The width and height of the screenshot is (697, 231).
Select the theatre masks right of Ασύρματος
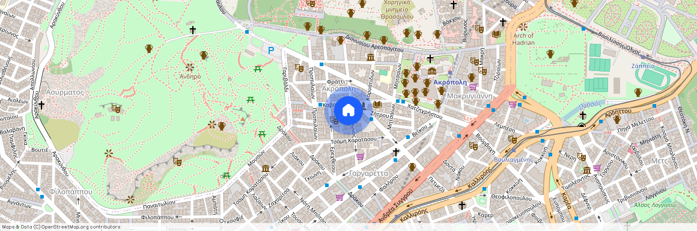pyautogui.click(x=115, y=108)
